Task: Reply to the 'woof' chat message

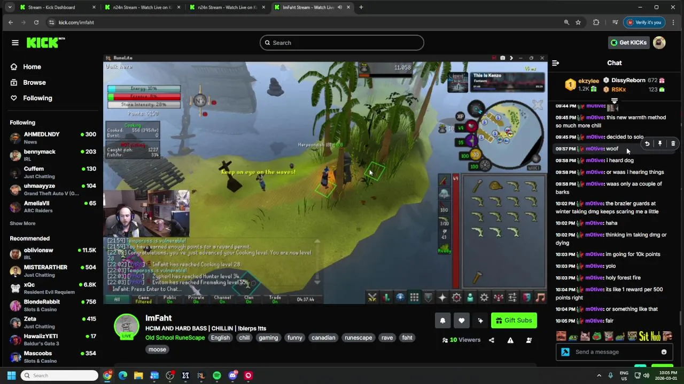Action: [647, 143]
